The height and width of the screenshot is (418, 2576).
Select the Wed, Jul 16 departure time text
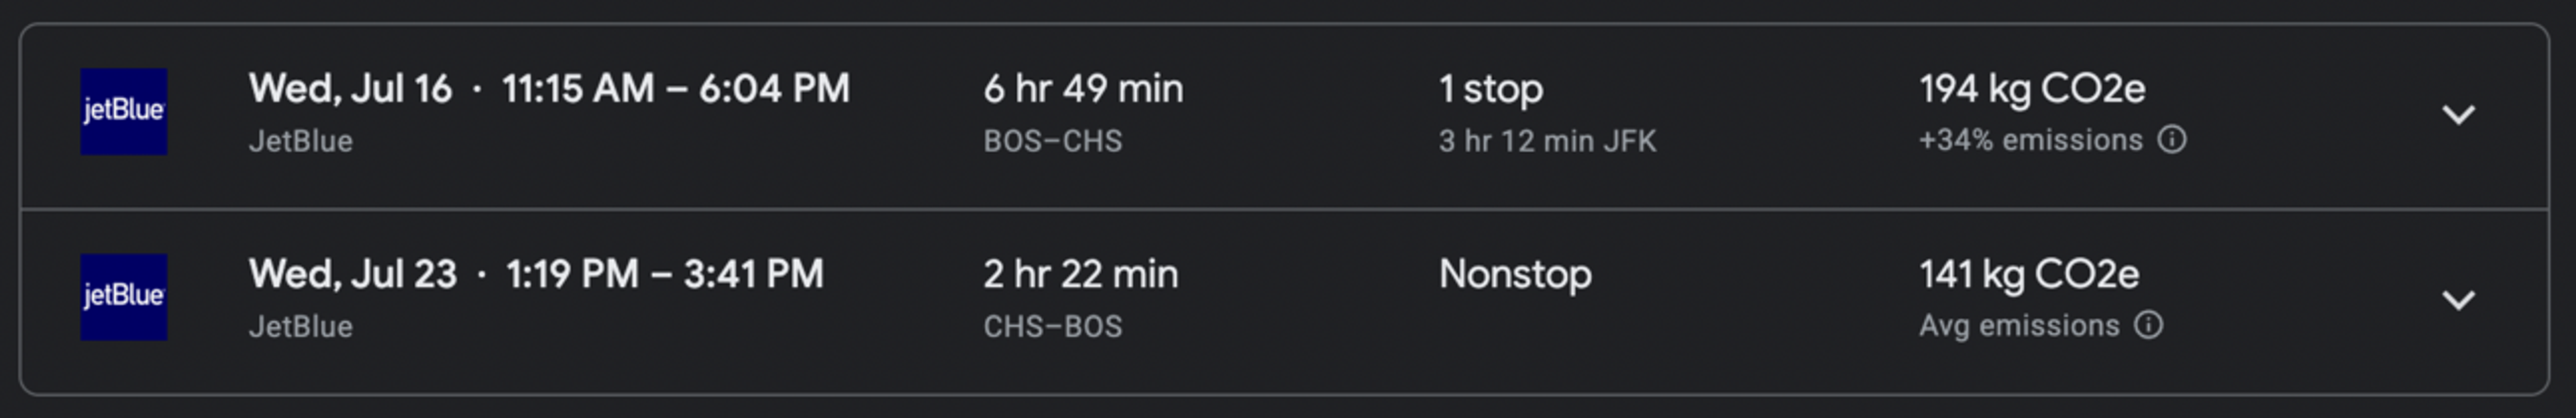click(x=549, y=89)
